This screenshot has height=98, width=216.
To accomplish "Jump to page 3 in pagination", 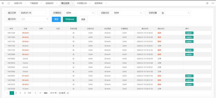I will (x=20, y=93).
